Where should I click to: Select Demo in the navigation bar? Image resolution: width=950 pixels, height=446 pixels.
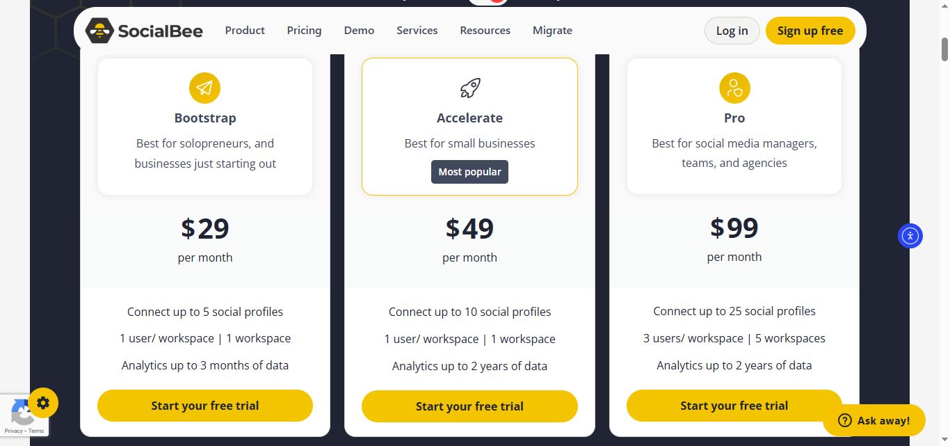359,31
